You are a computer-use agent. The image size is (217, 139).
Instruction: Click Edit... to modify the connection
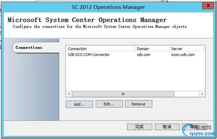click(109, 104)
